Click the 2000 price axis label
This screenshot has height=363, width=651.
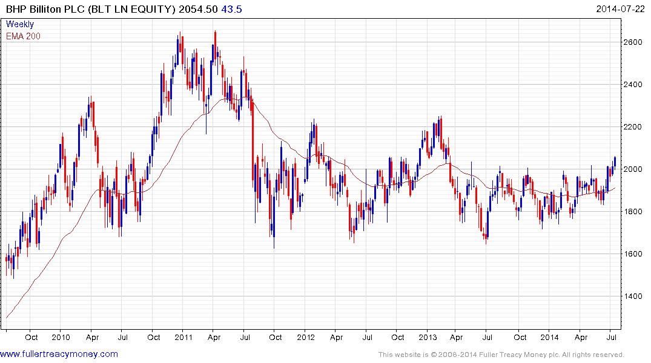coord(633,169)
